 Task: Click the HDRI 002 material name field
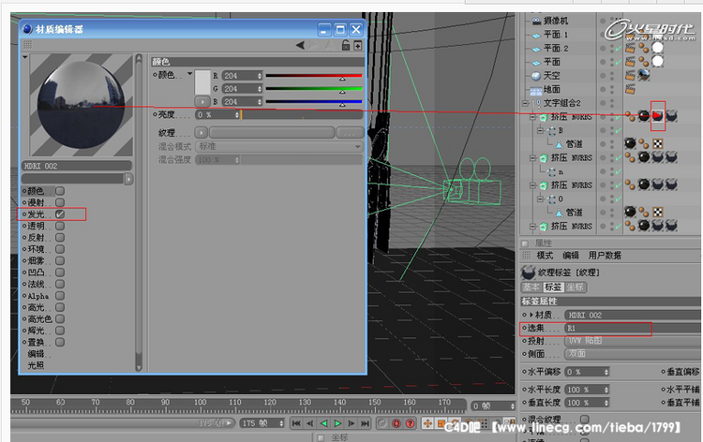(77, 166)
